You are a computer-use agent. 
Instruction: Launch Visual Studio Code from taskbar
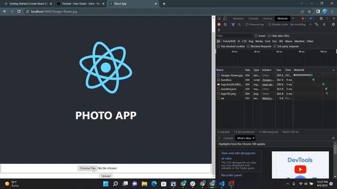222,184
